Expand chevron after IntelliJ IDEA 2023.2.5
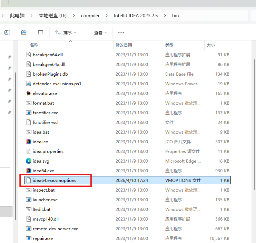The height and width of the screenshot is (243, 256). (x=165, y=16)
